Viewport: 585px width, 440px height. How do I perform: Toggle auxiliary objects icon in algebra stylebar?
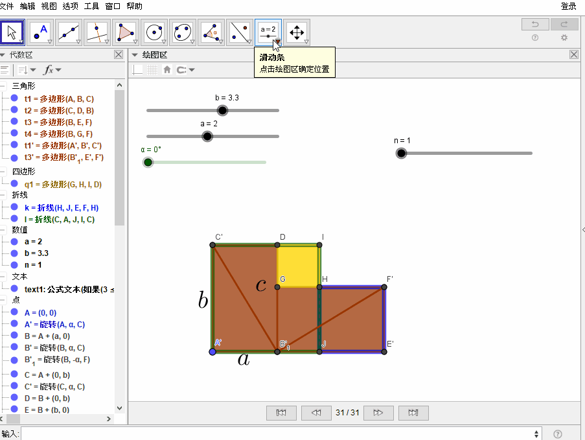[5, 70]
